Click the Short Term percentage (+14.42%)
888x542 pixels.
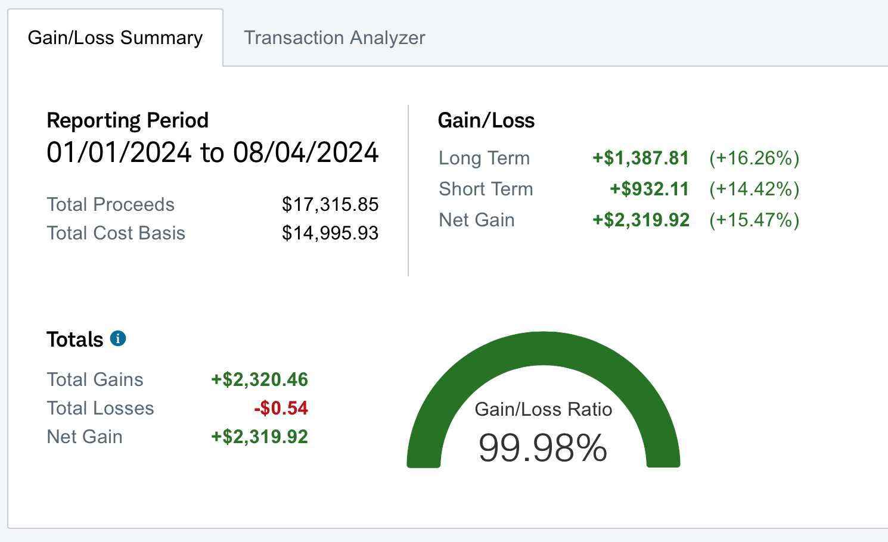coord(754,189)
